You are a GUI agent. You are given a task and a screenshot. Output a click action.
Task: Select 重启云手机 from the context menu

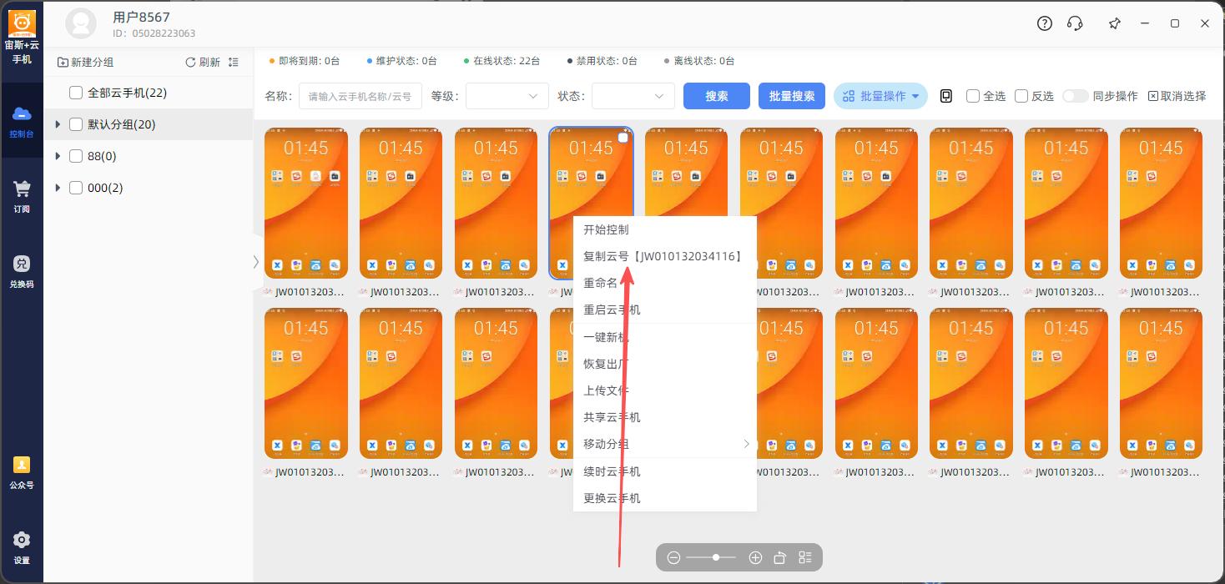click(665, 310)
